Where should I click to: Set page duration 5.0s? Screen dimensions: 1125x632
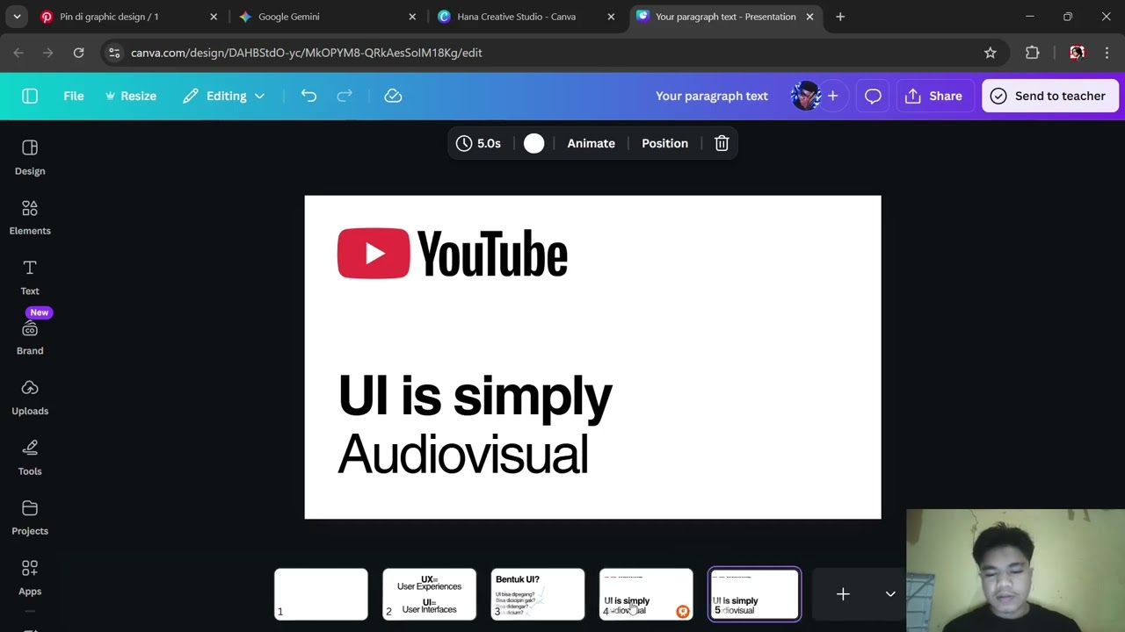[479, 143]
